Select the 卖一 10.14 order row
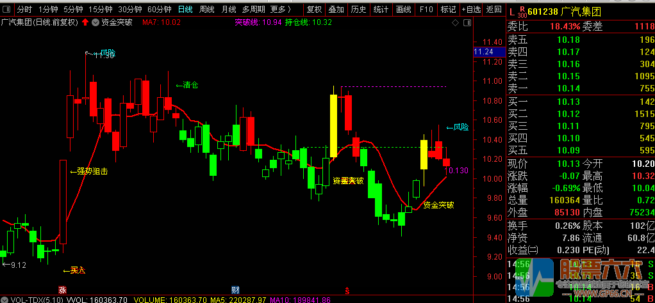The image size is (655, 303). (581, 88)
